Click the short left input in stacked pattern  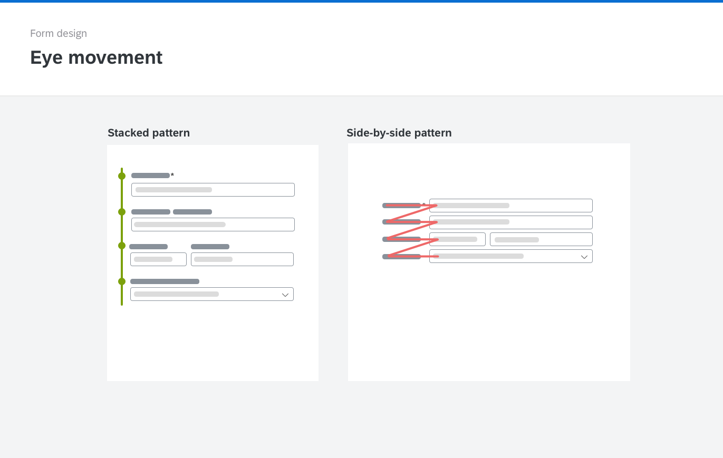click(158, 259)
